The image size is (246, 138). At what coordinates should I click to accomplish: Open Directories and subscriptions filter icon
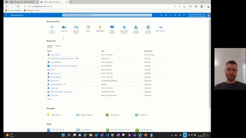[x=166, y=15]
